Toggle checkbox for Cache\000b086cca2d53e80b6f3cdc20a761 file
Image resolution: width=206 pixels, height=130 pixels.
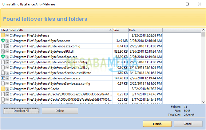coord(7,94)
